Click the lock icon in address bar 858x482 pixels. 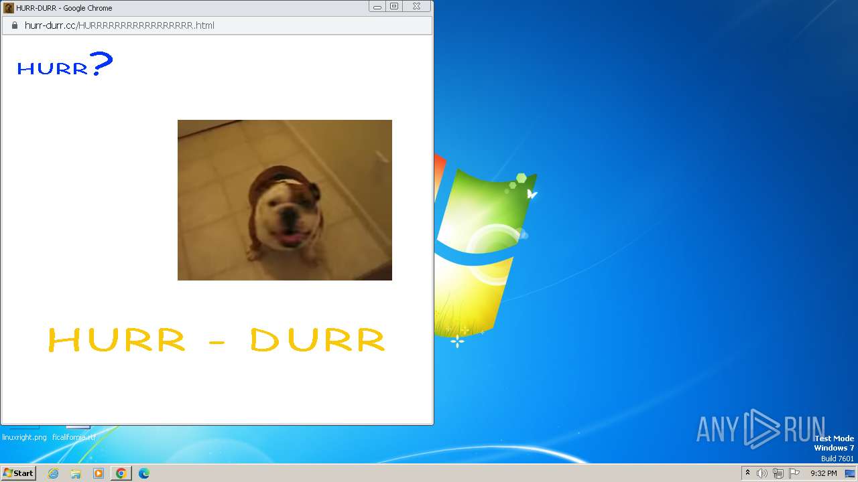click(15, 25)
